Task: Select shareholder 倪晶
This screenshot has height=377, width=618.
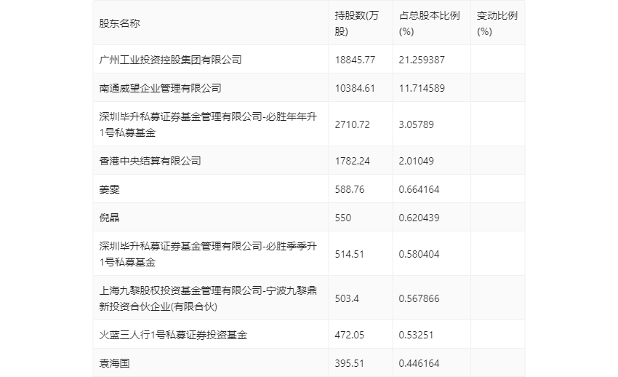Action: click(x=109, y=218)
